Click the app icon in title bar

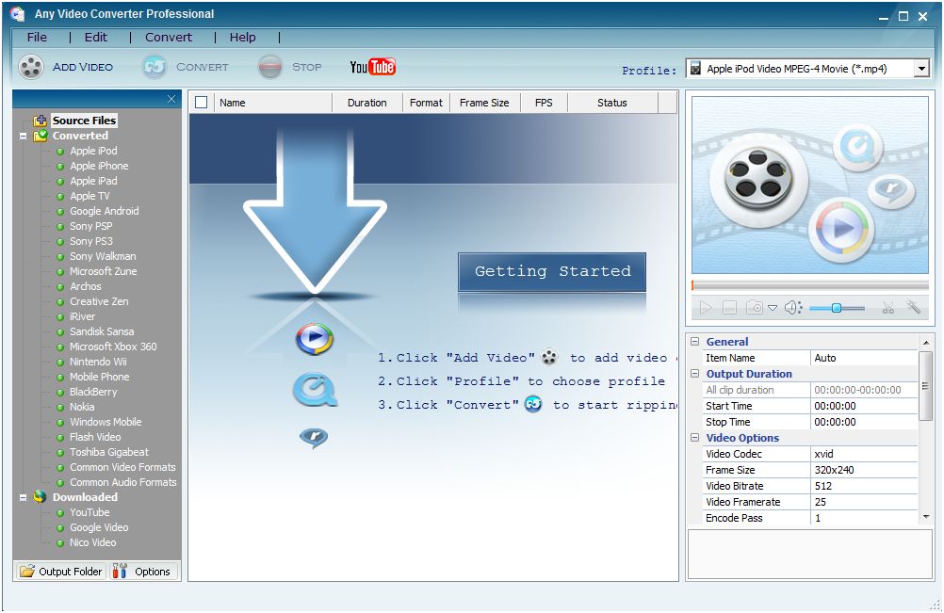coord(18,14)
